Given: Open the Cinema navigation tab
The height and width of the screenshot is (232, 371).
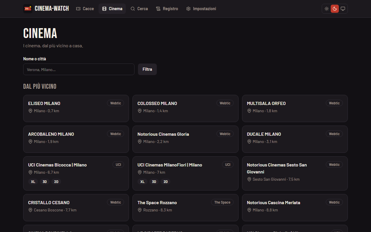Looking at the screenshot, I should click(112, 9).
